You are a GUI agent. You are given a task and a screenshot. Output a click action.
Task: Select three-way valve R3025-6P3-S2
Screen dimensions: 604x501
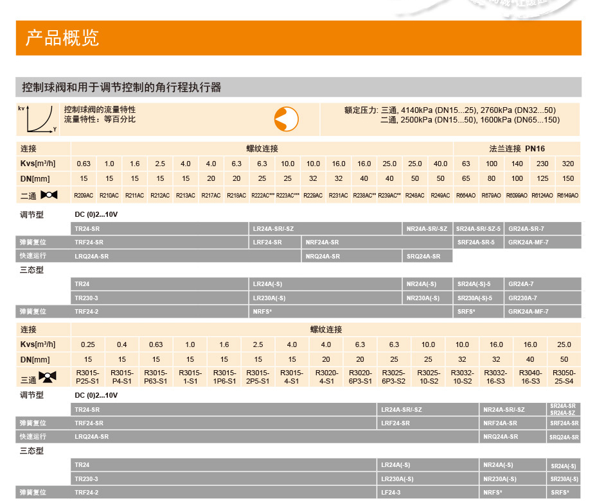click(394, 377)
